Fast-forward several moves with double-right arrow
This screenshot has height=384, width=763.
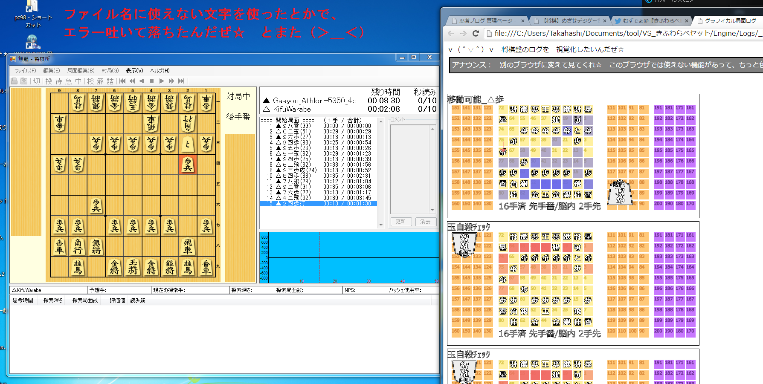(x=171, y=81)
